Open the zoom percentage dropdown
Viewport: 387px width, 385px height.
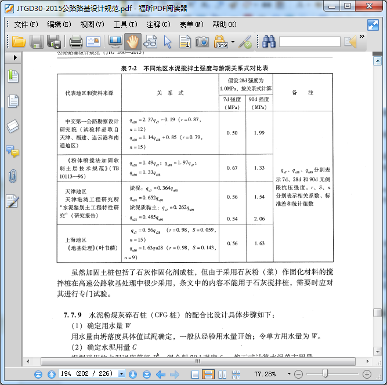click(x=289, y=374)
